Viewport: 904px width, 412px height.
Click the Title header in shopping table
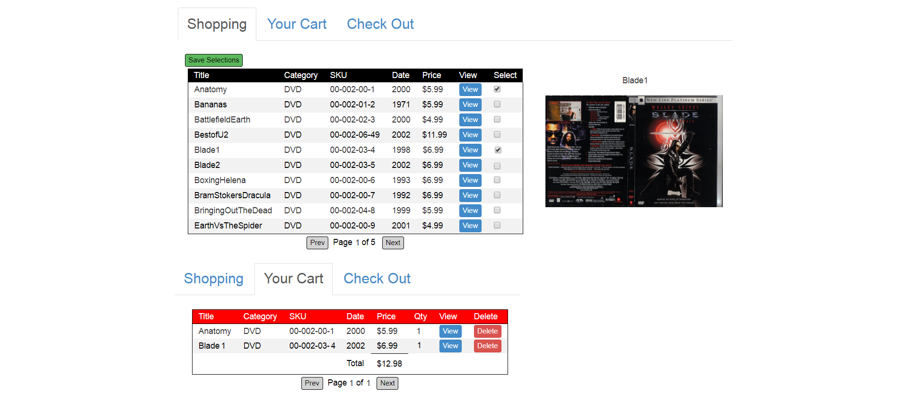[x=202, y=75]
